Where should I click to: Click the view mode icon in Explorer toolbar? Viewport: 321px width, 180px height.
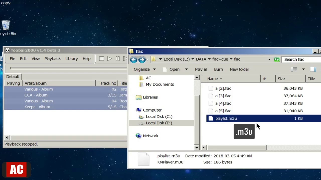point(294,69)
